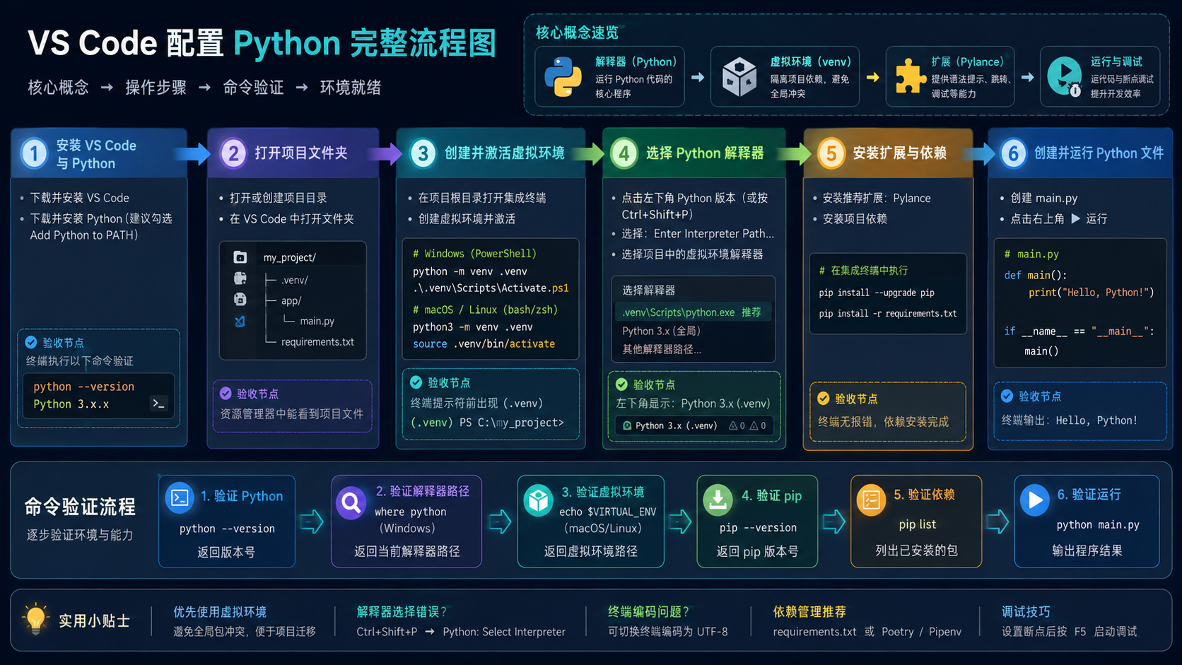1182x665 pixels.
Task: Click the def main(): code line
Action: (x=1036, y=275)
